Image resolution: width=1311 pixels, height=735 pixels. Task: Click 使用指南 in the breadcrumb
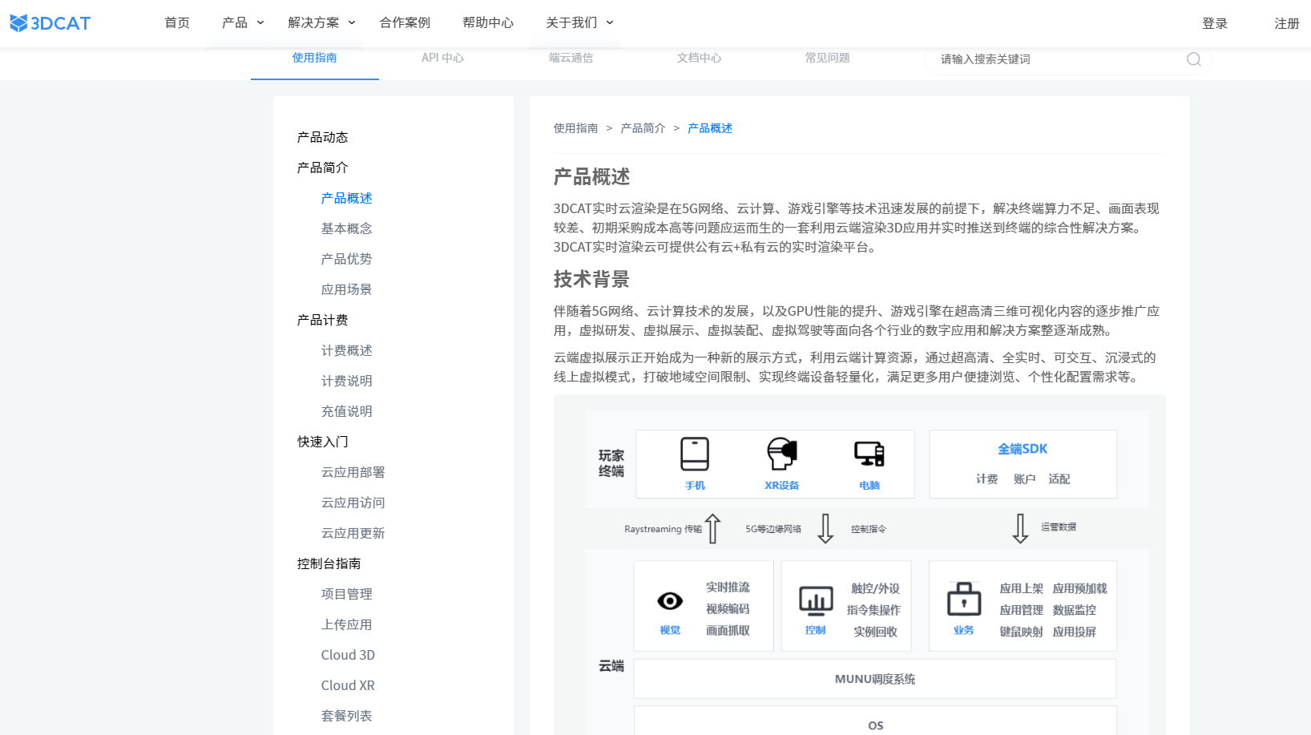click(x=575, y=128)
